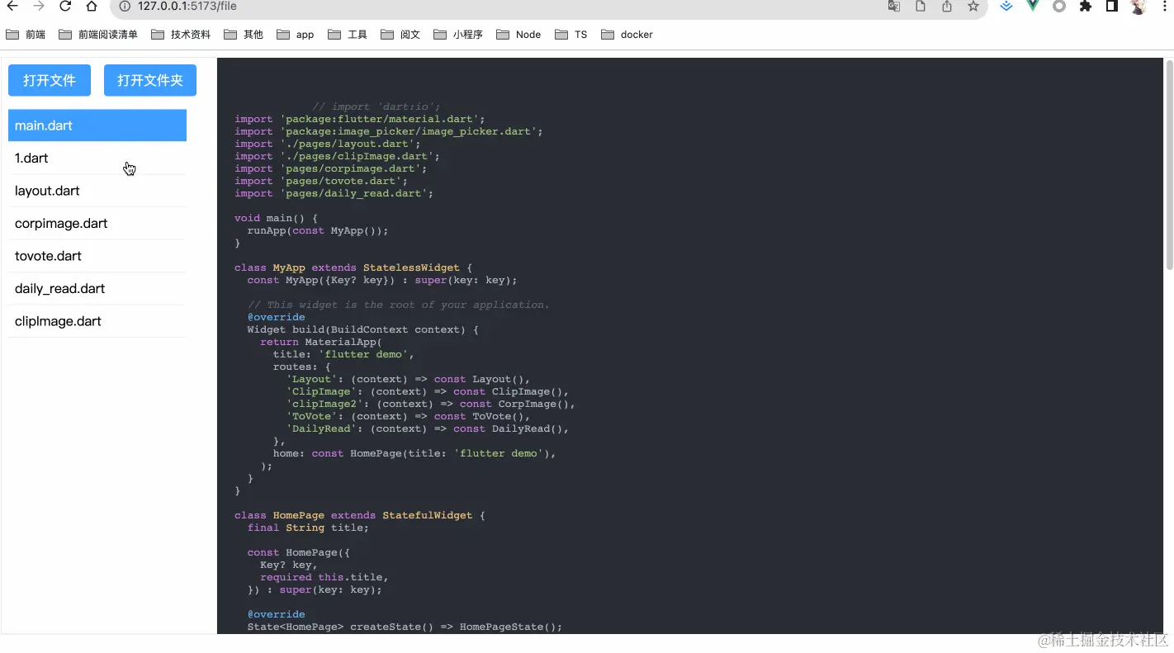1174x653 pixels.
Task: Open the browser three-dot menu
Action: point(1164,8)
